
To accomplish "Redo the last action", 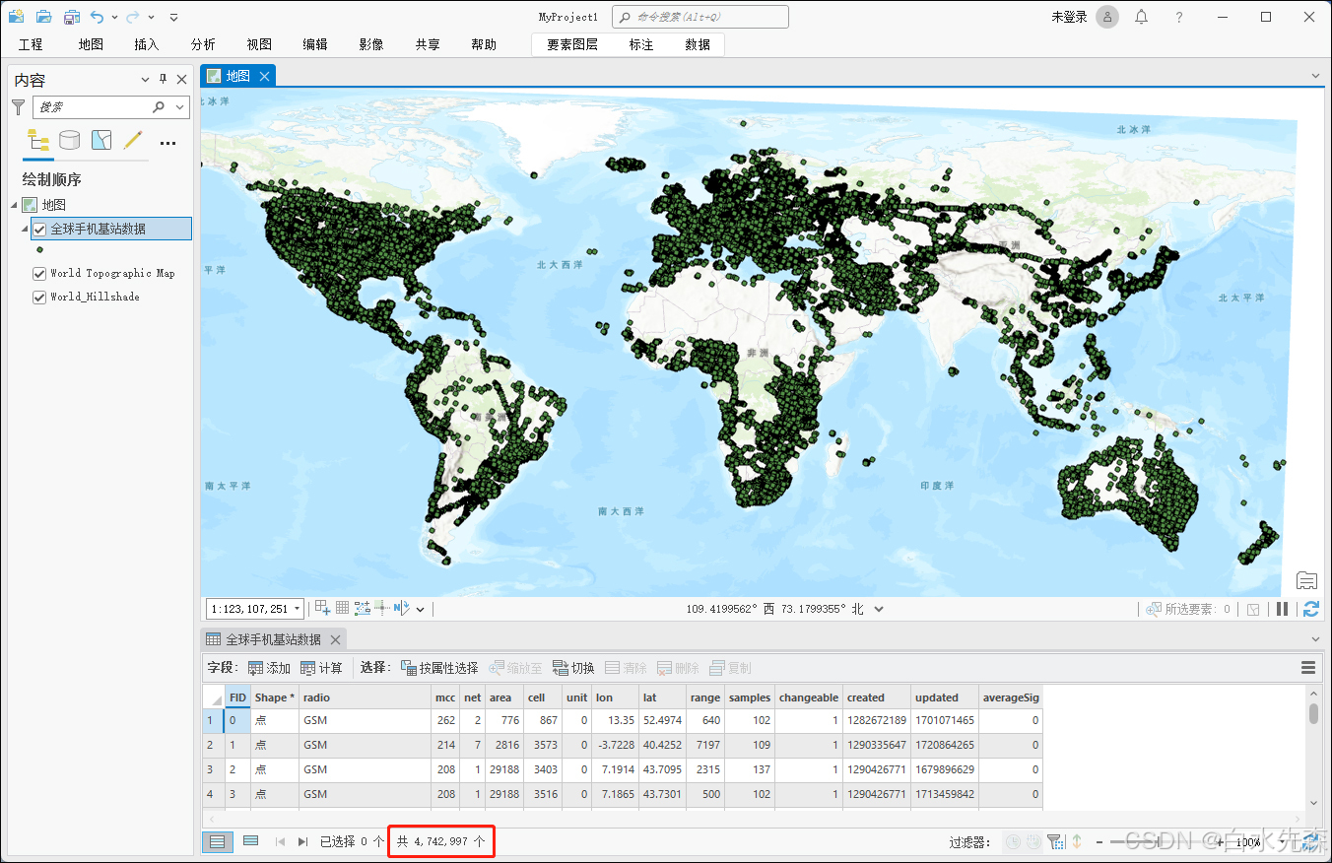I will (132, 17).
